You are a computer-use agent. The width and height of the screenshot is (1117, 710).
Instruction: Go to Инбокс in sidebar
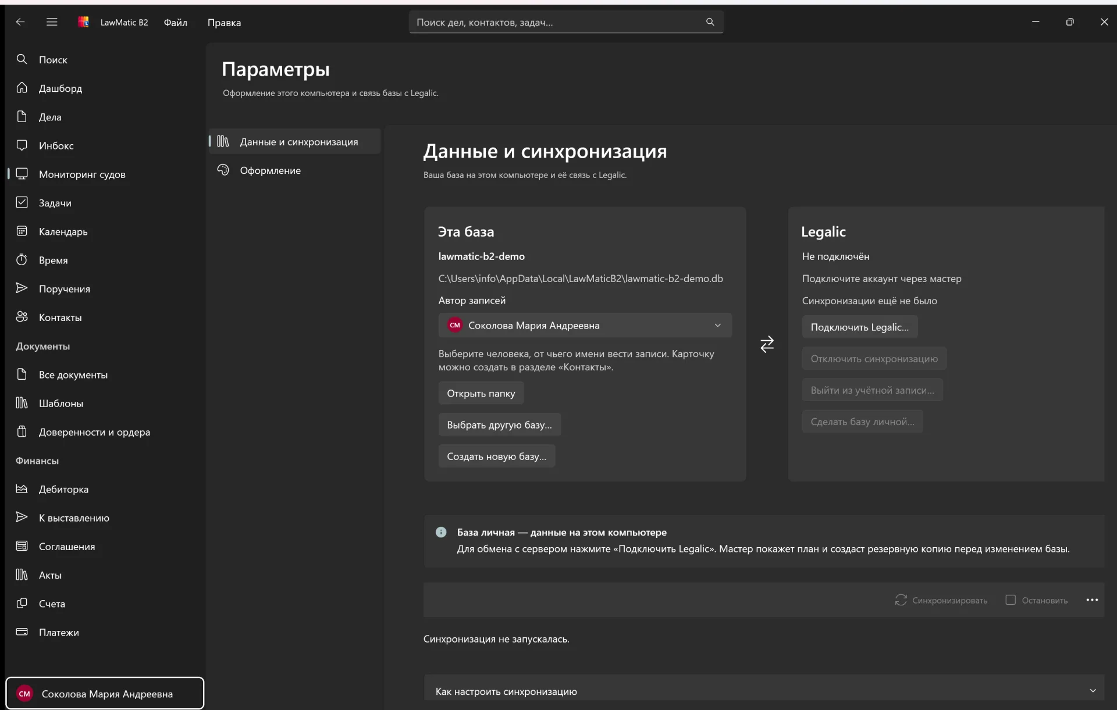point(105,145)
